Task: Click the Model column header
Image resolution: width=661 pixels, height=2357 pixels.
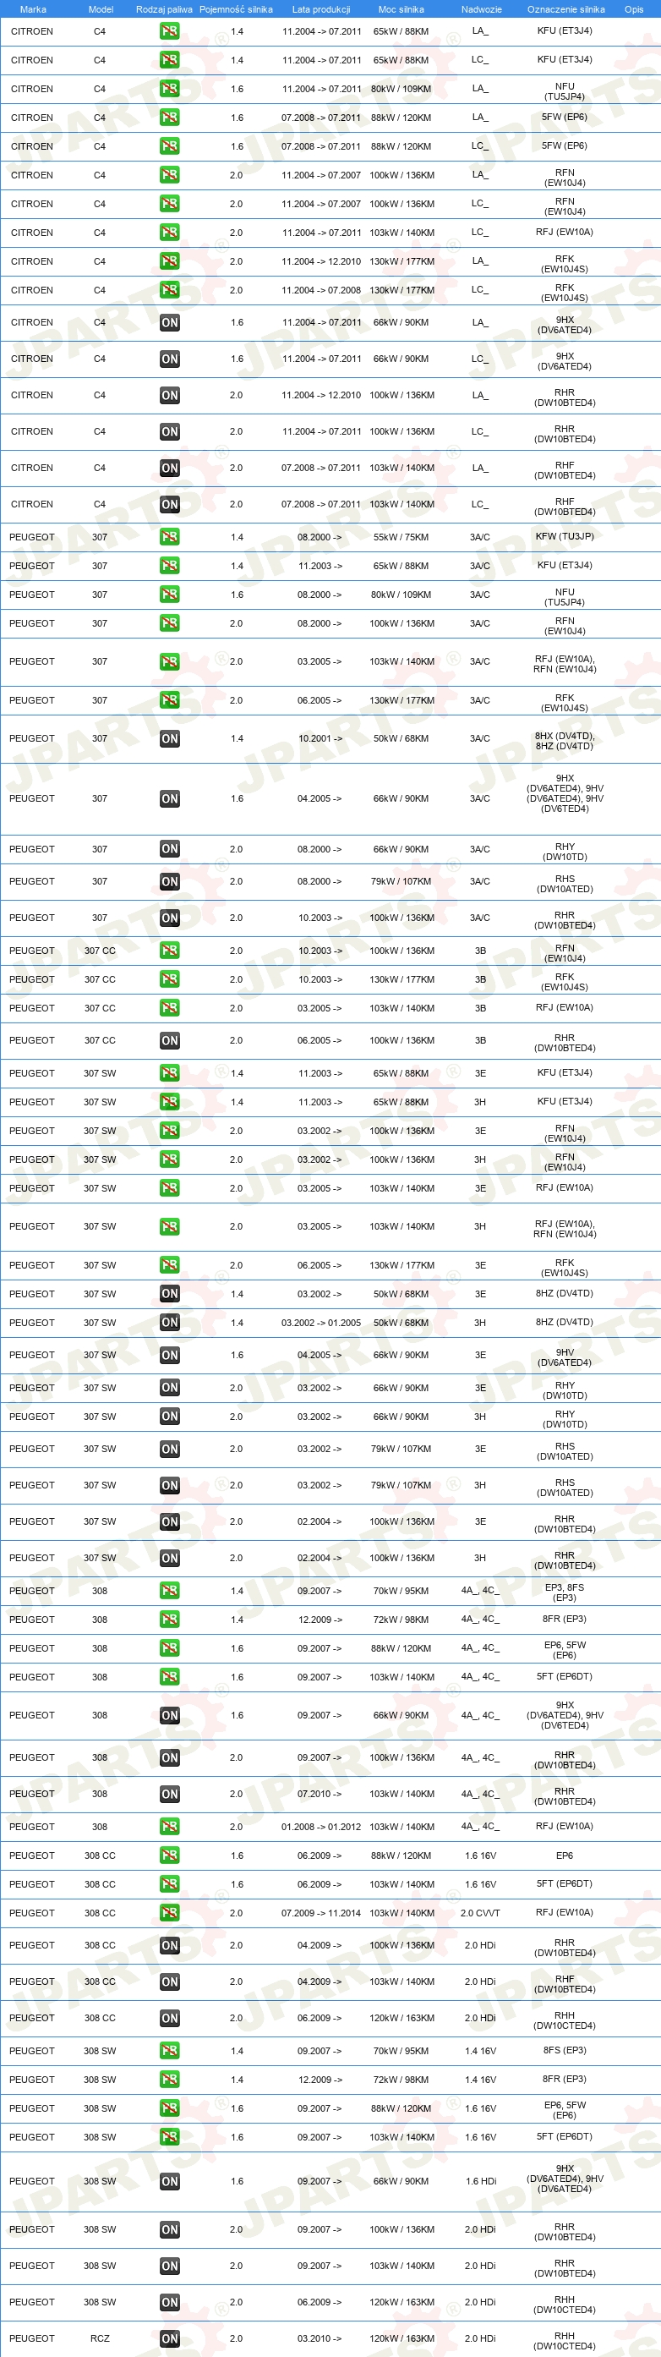Action: click(101, 9)
